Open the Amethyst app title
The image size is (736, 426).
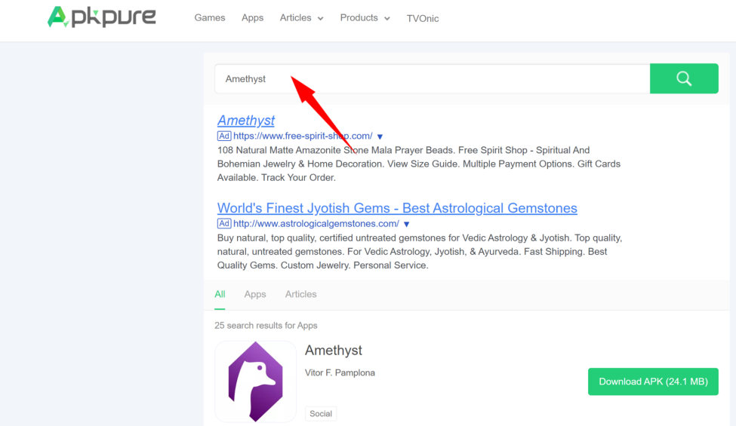pos(333,351)
